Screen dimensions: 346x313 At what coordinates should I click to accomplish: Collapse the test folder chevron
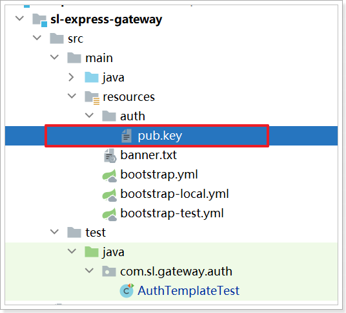click(54, 232)
